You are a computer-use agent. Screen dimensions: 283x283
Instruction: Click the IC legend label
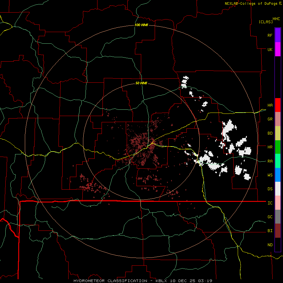pos(270,203)
